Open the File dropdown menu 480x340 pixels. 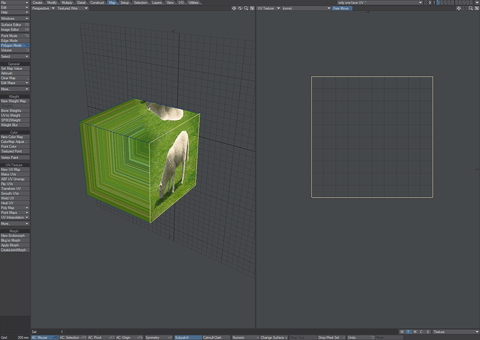pyautogui.click(x=15, y=3)
